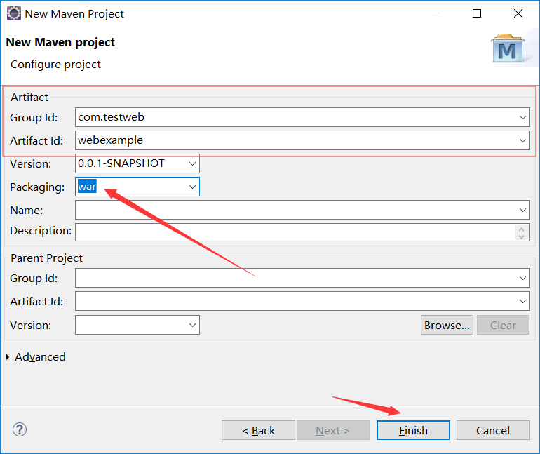The height and width of the screenshot is (454, 540).
Task: Click the Description field spinner arrows
Action: tap(521, 232)
